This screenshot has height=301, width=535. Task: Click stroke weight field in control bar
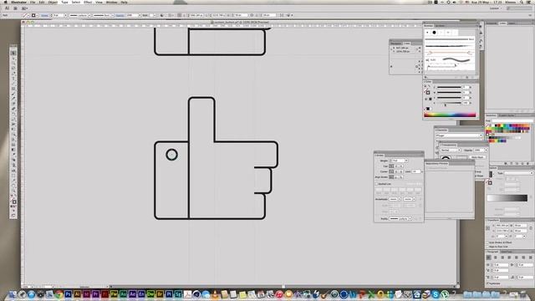pyautogui.click(x=59, y=15)
